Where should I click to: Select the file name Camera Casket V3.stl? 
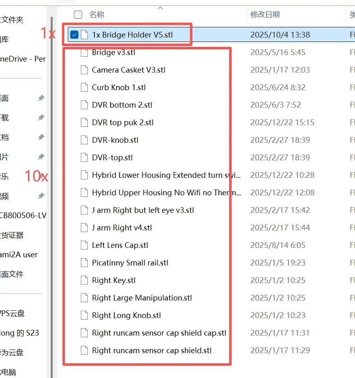129,70
